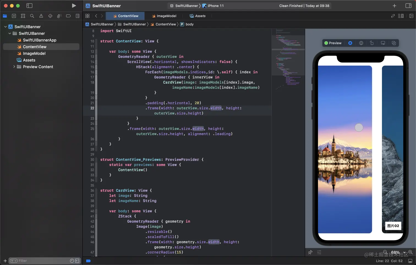Click the lake church image card in preview
Image resolution: width=416 pixels, height=265 pixels.
[x=345, y=149]
